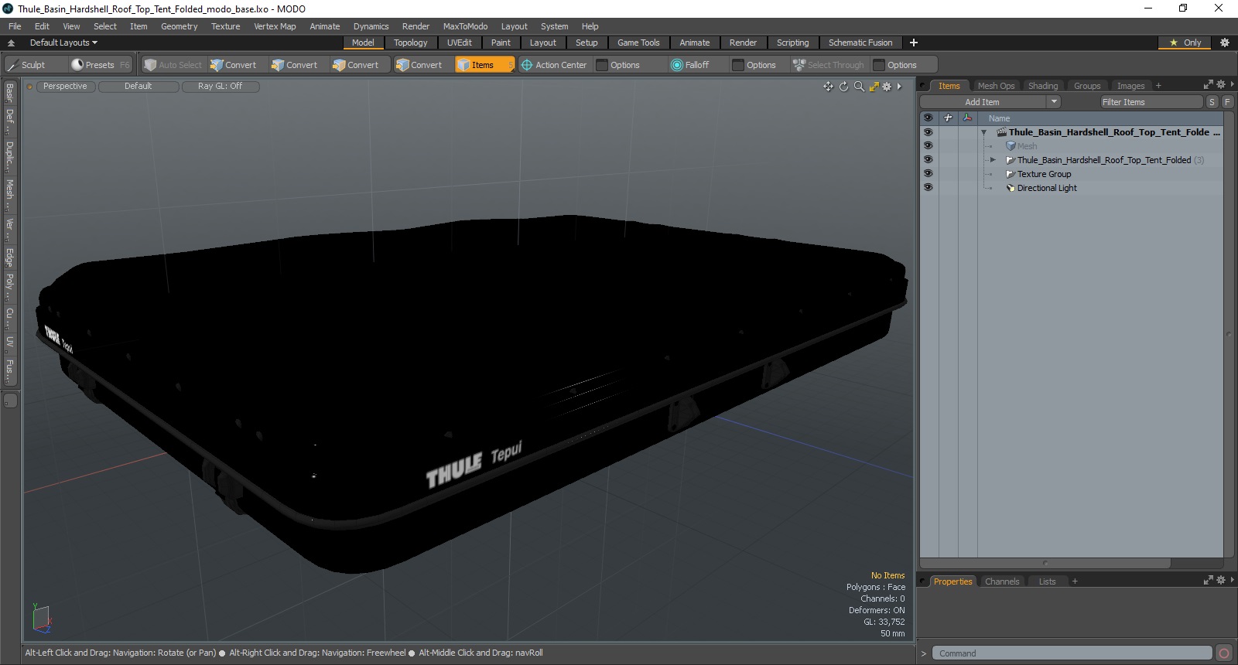Image resolution: width=1238 pixels, height=665 pixels.
Task: Expand the Thule_Basin_Hardshell_Roof_Top_Tent_Folded group
Action: (x=993, y=160)
